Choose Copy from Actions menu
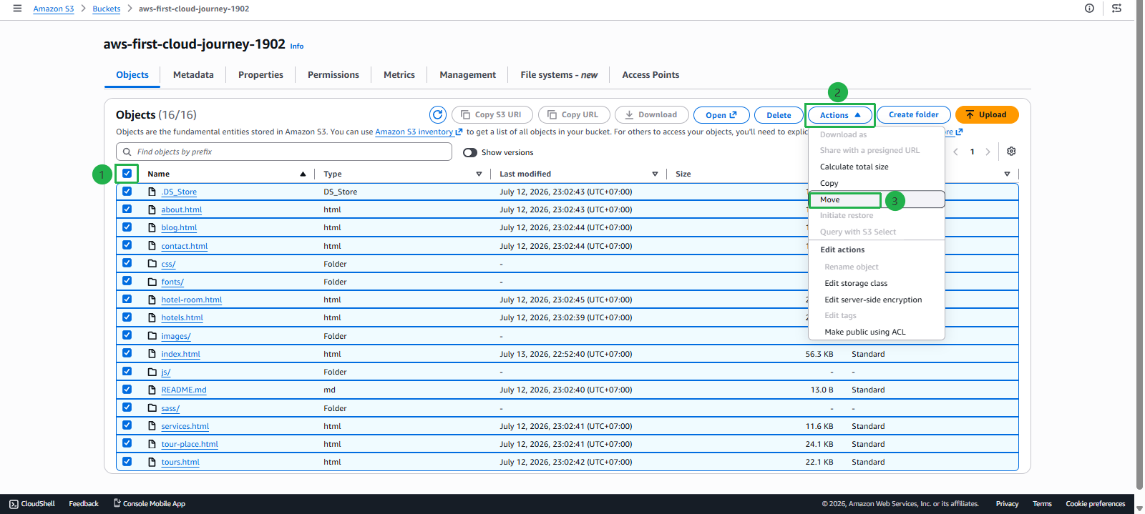 point(877,183)
